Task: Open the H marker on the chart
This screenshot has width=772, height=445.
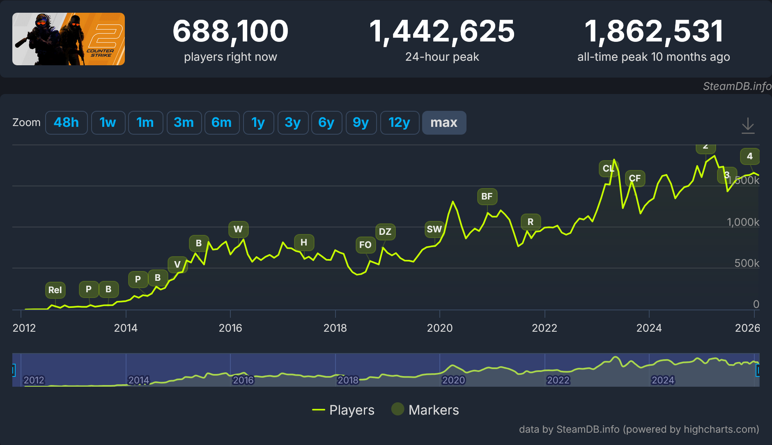Action: click(x=304, y=242)
